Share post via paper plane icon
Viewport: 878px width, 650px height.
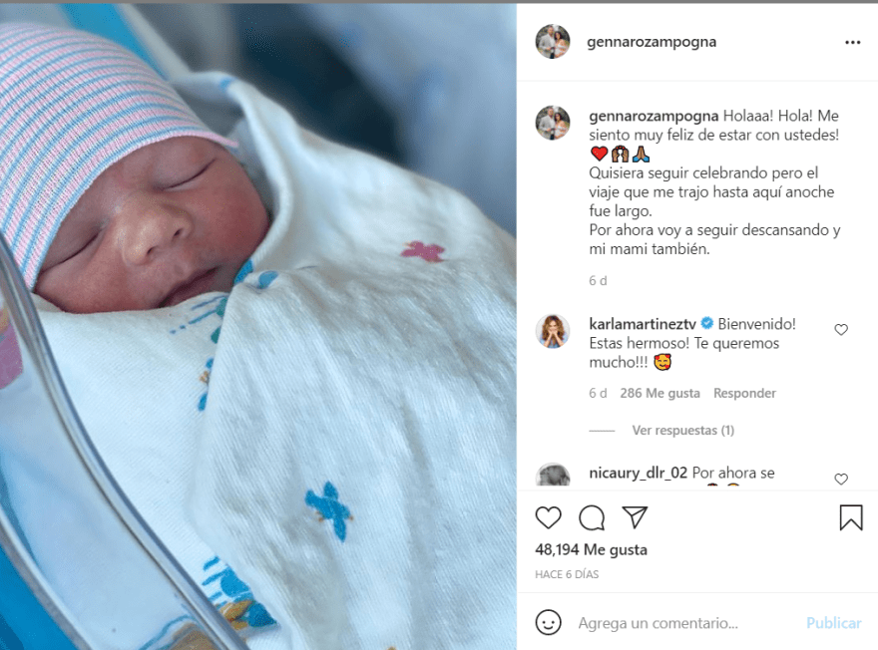(x=635, y=517)
